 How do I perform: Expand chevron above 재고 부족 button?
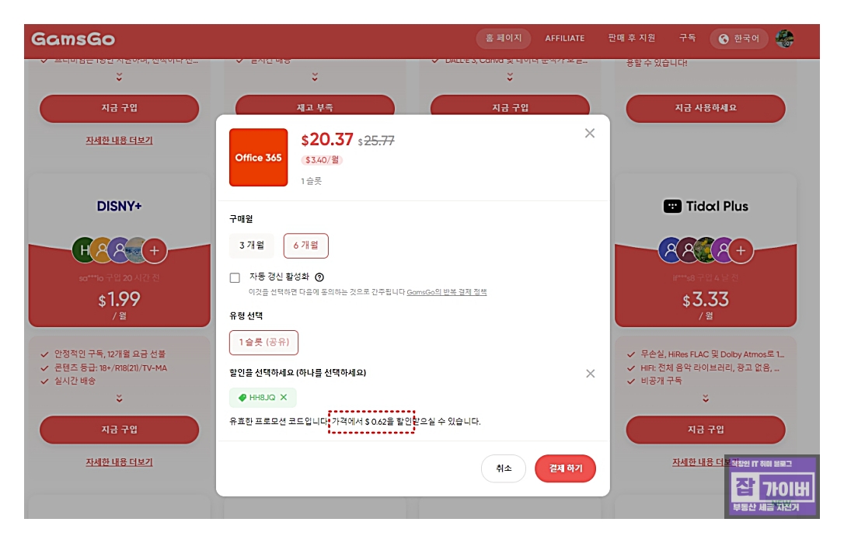[315, 78]
